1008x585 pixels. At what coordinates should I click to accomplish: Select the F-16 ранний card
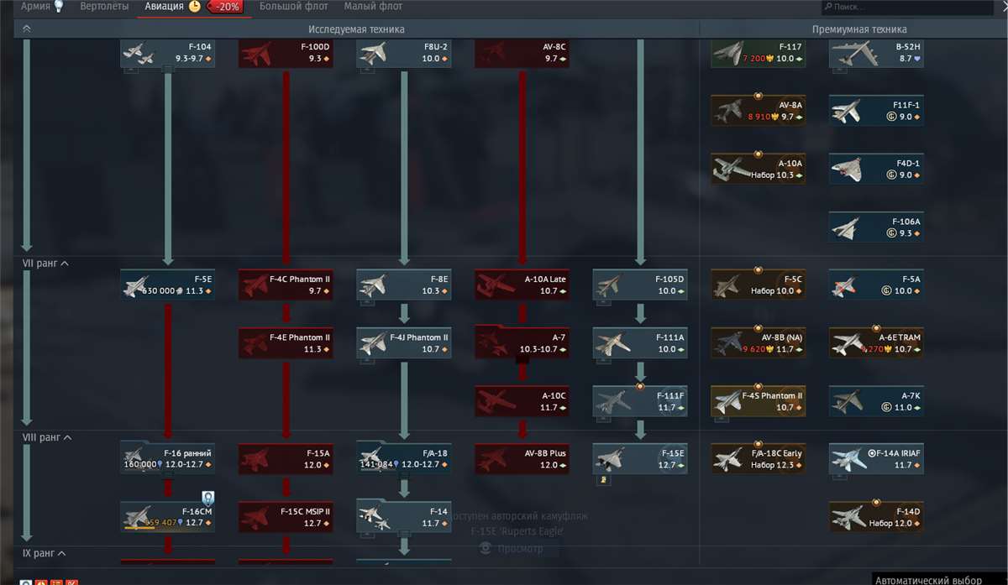167,458
